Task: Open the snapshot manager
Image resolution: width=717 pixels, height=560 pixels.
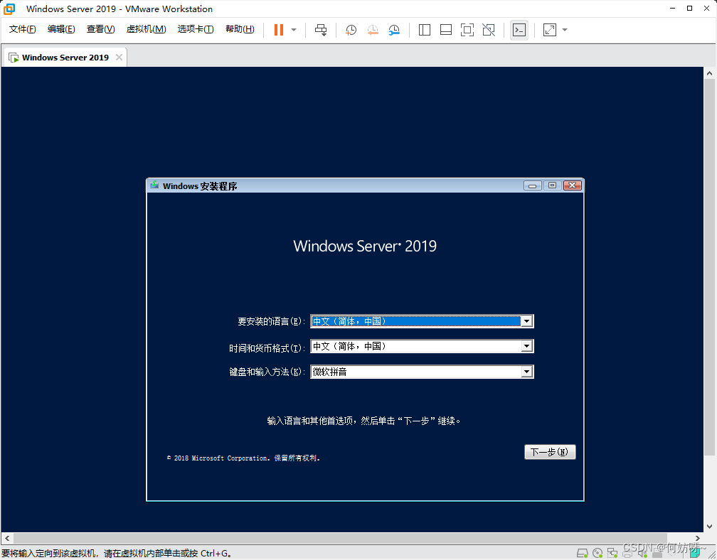Action: [x=394, y=30]
